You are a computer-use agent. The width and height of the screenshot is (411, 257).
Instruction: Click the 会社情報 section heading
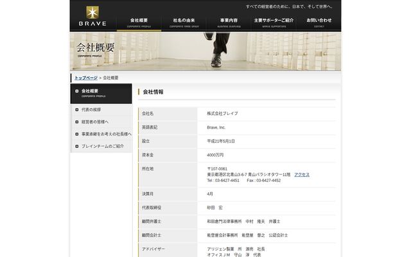point(153,92)
